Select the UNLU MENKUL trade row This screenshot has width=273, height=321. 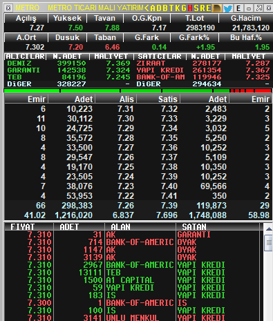pos(132,318)
